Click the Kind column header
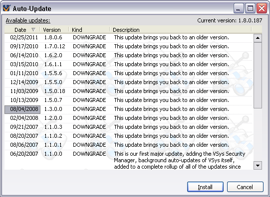The image size is (270, 197). coord(89,30)
